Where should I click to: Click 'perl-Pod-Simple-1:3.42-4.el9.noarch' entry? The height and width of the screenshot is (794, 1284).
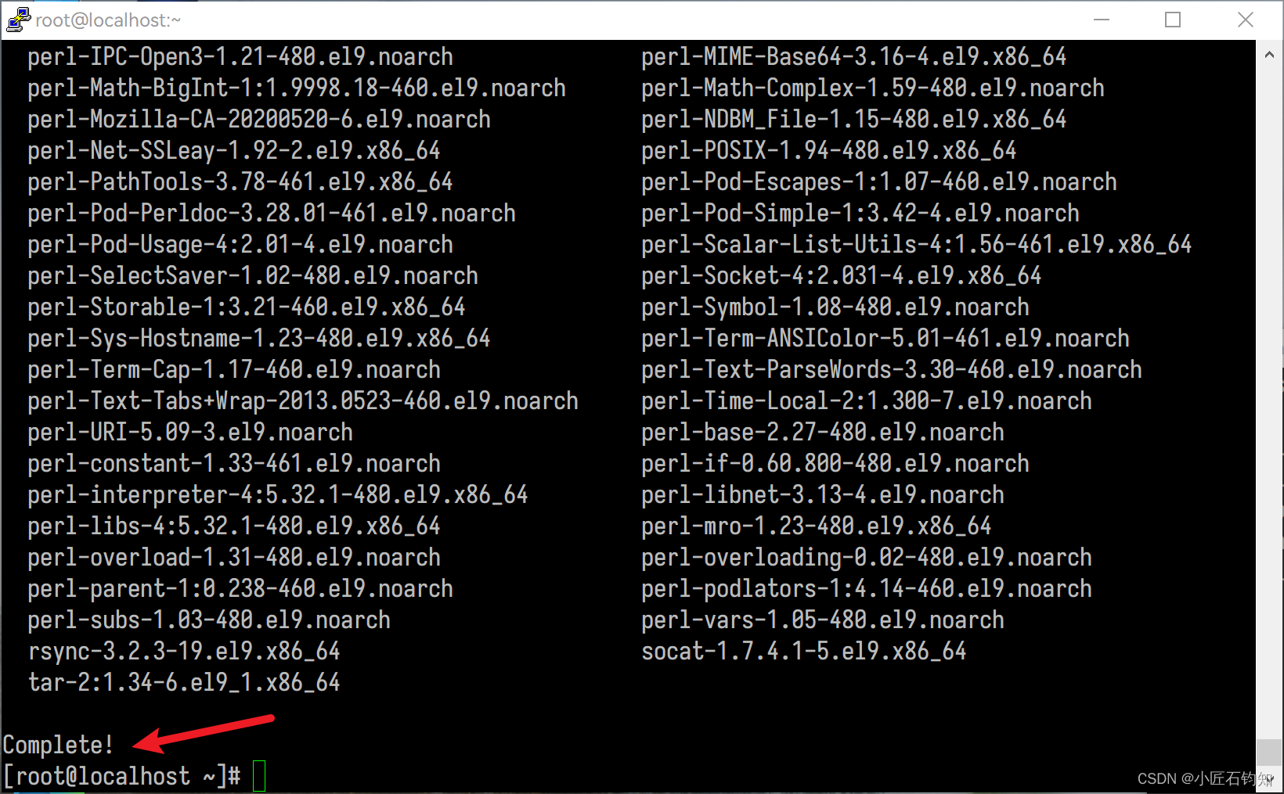tap(860, 214)
